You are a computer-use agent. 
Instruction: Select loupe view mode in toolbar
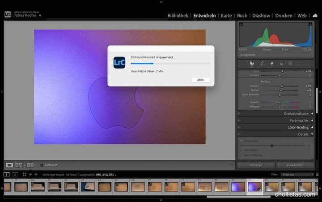click(9, 165)
